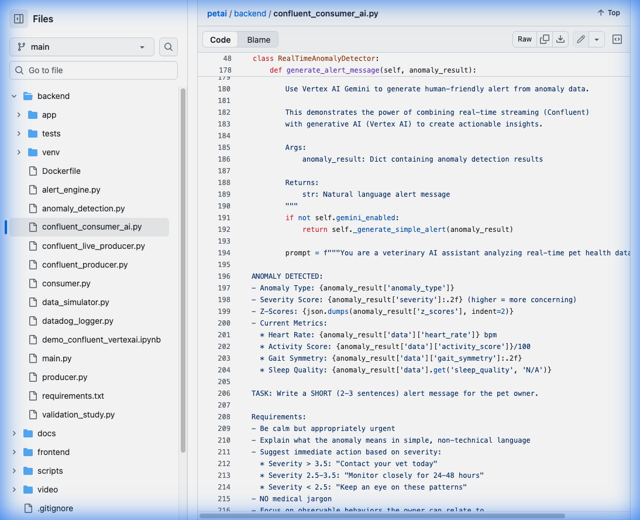Image resolution: width=640 pixels, height=520 pixels.
Task: Open confluent_live_producer.py file
Action: point(94,246)
